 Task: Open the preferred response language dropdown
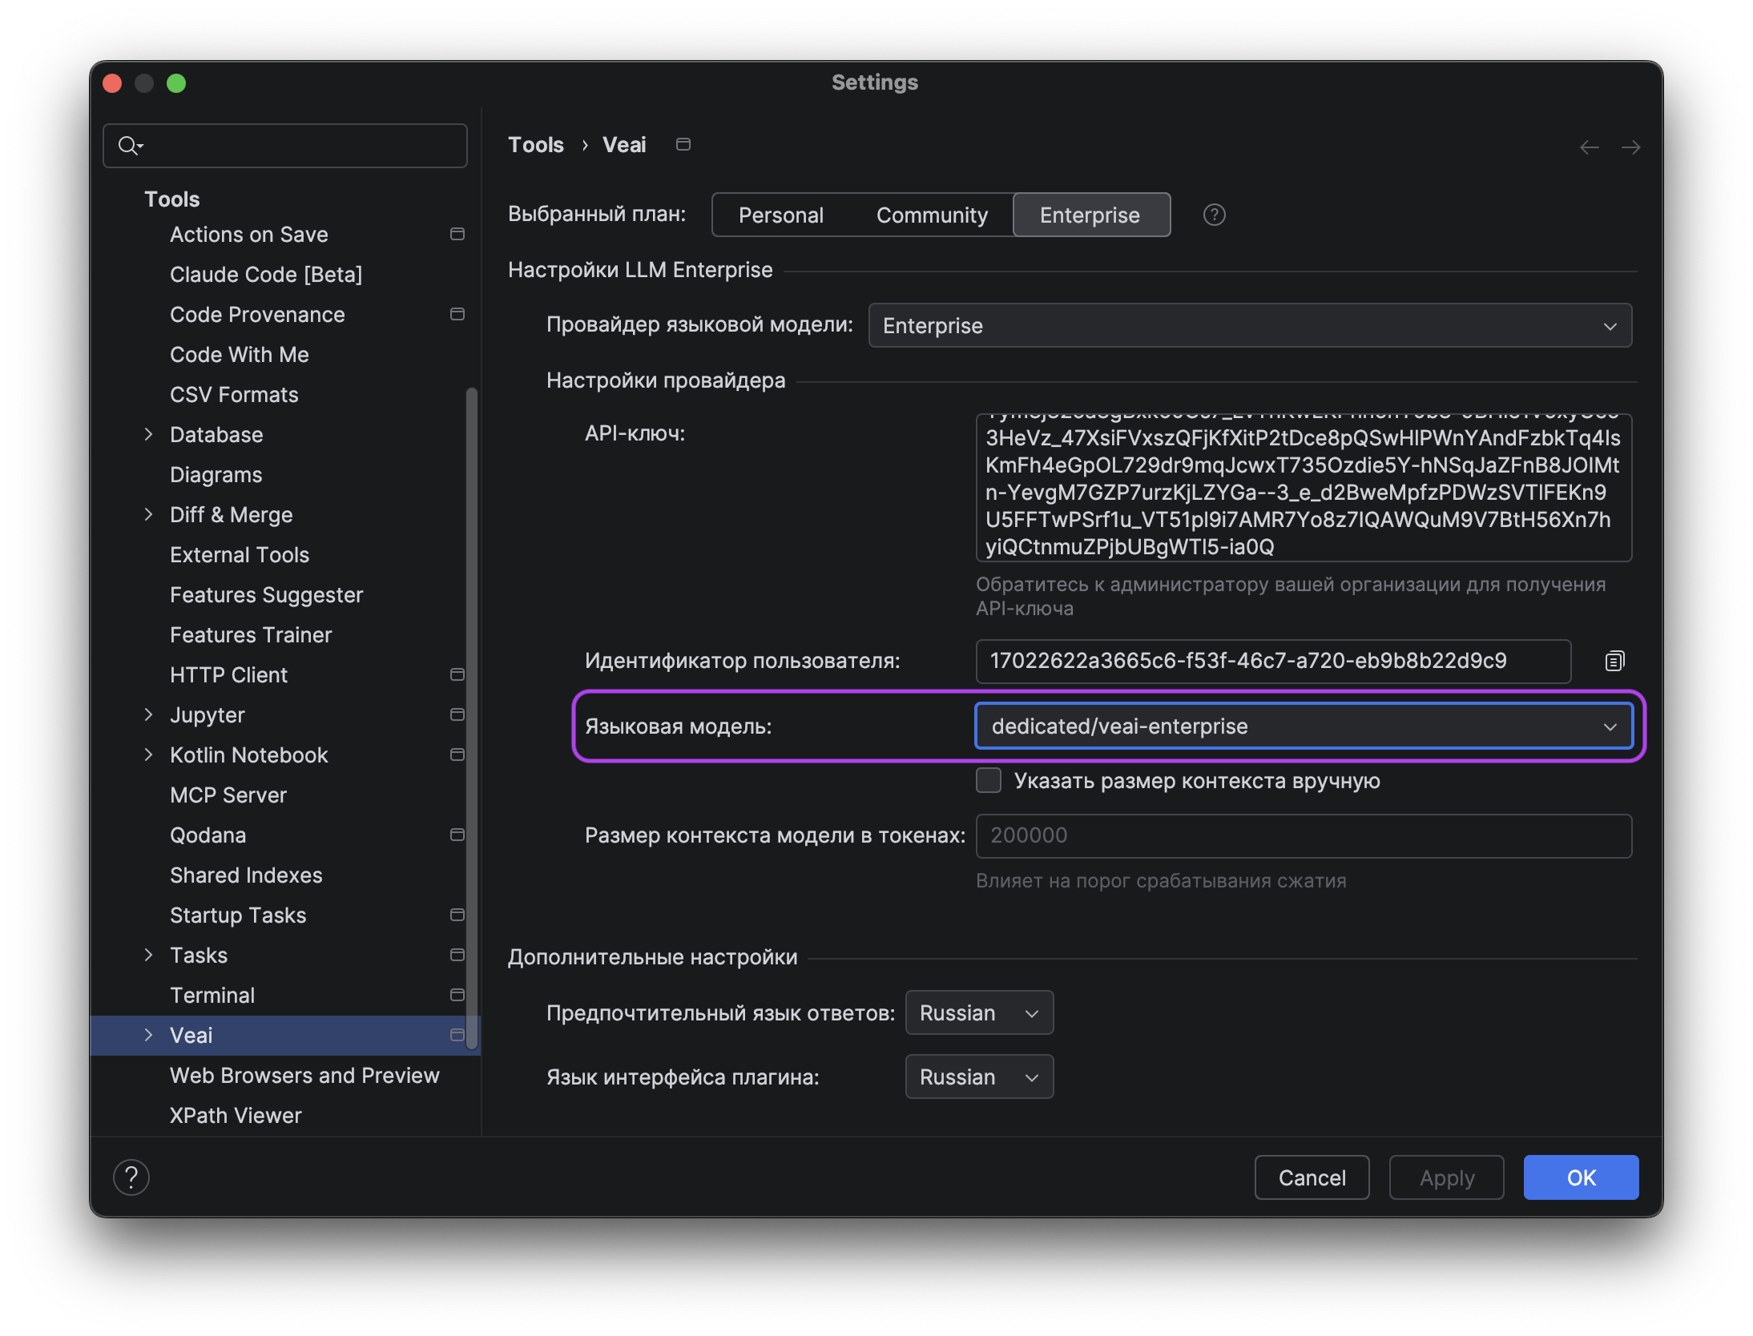(979, 1012)
